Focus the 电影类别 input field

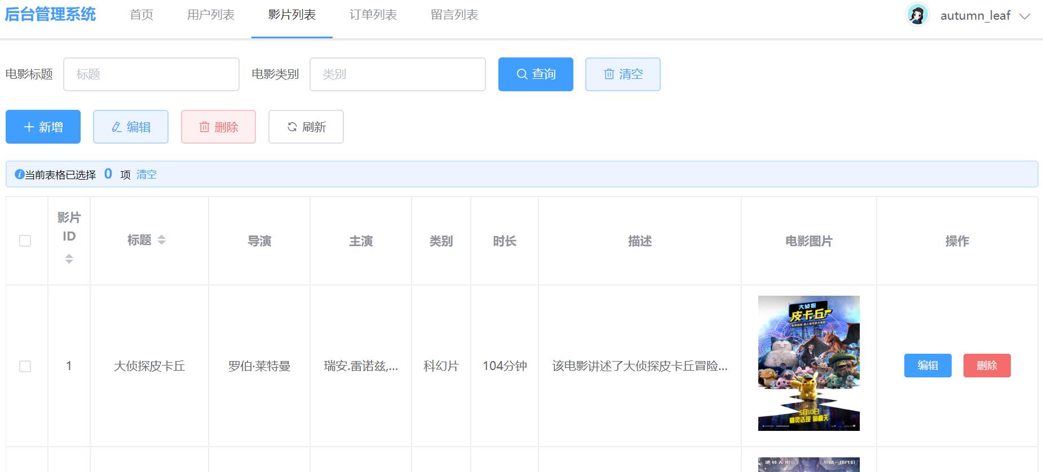coord(397,74)
